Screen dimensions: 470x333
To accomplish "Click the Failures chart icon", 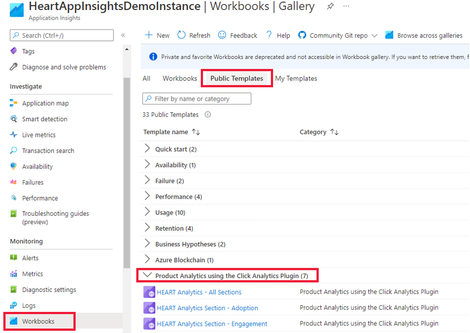I will tap(13, 182).
